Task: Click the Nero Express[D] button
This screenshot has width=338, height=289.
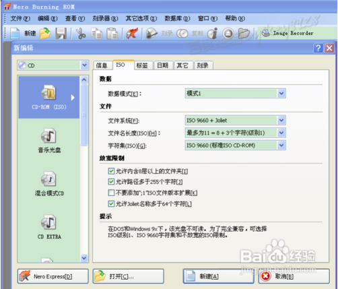Action: point(53,276)
